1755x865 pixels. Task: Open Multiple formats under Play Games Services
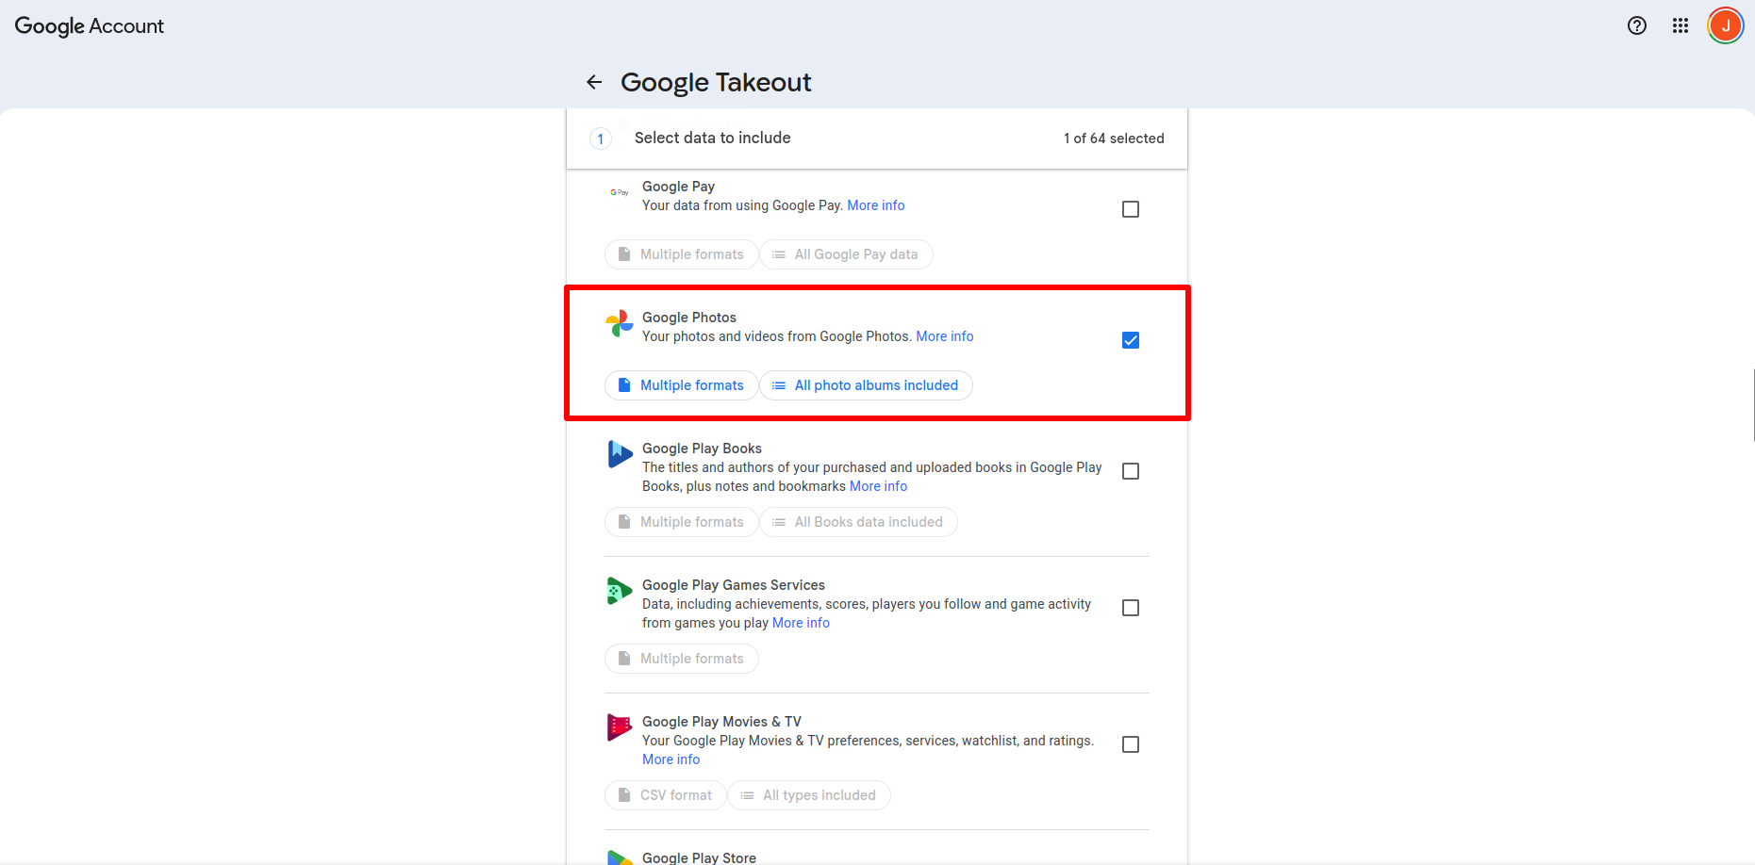[681, 659]
